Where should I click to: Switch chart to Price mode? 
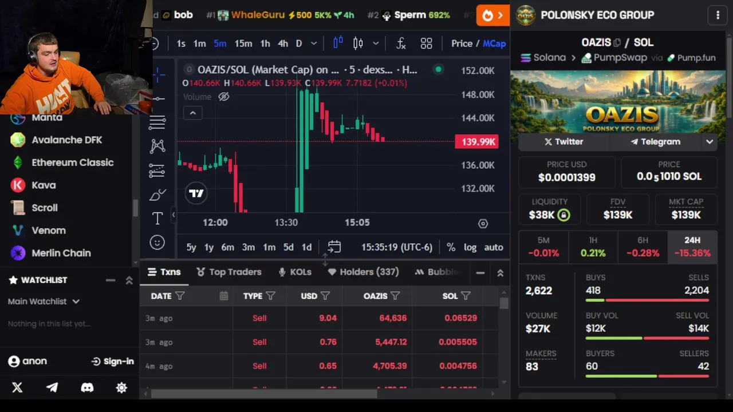(x=462, y=43)
